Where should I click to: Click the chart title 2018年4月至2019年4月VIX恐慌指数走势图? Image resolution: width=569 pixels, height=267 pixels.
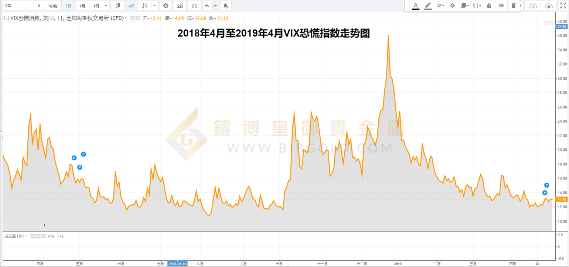click(x=273, y=34)
